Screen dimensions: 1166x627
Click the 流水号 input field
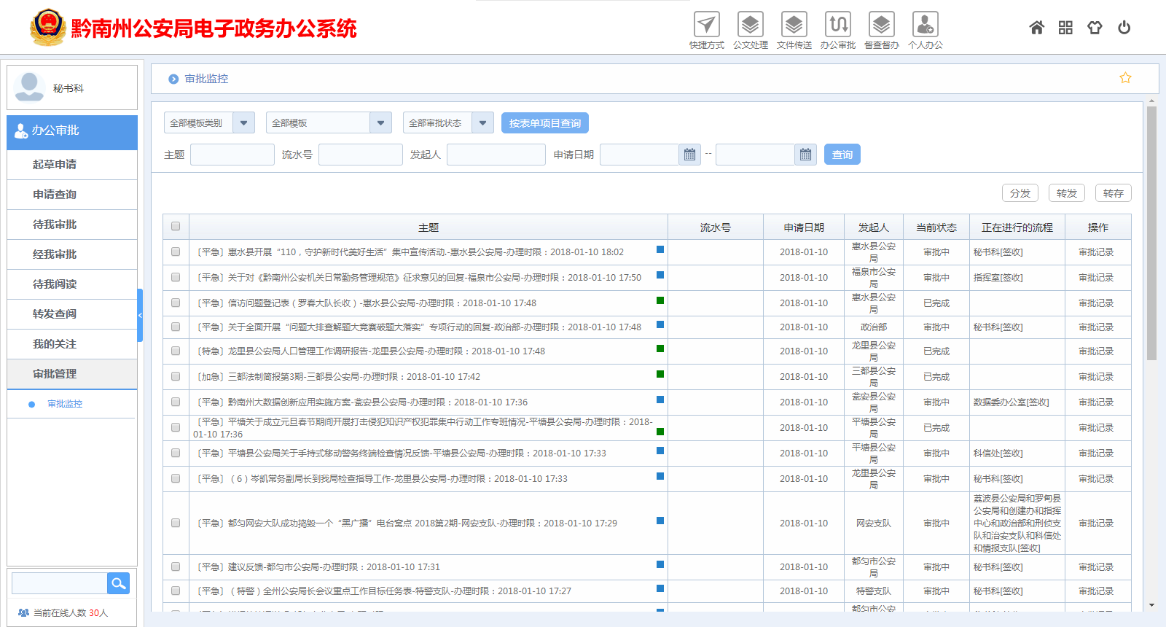pos(361,155)
